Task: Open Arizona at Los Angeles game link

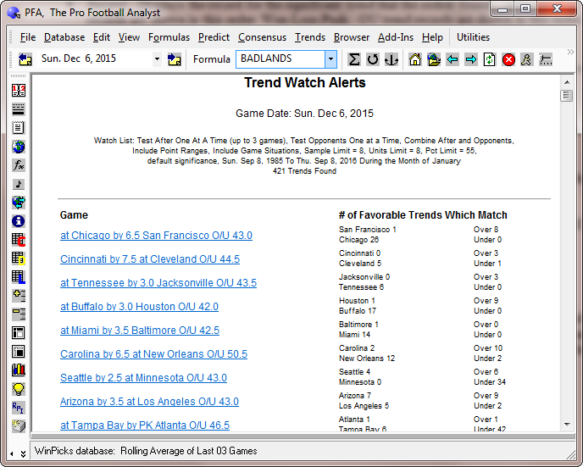Action: 149,402
